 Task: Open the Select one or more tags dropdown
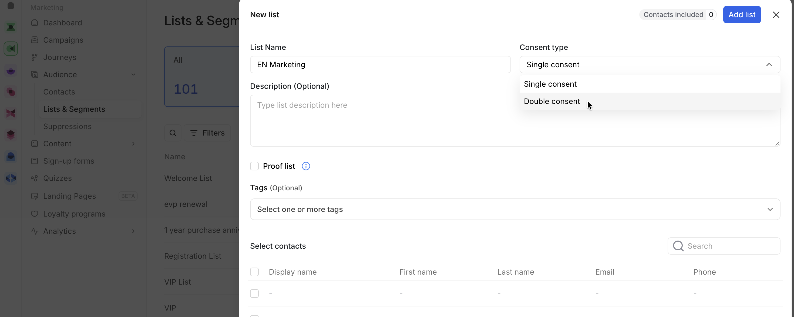click(515, 209)
